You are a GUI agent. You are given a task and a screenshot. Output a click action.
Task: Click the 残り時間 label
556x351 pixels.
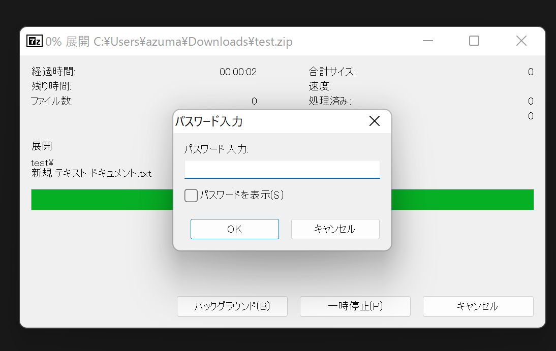pos(51,86)
